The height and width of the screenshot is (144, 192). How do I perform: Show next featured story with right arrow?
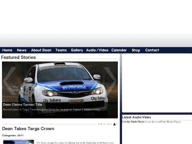click(110, 81)
